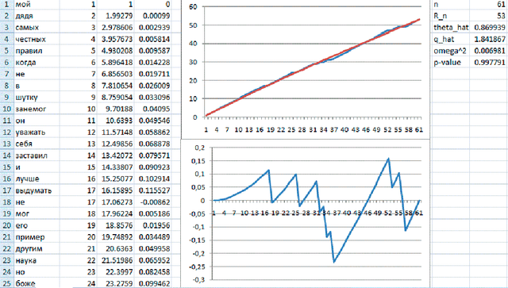The height and width of the screenshot is (288, 508).
Task: Click cell with 0.058862
Action: tap(152, 132)
